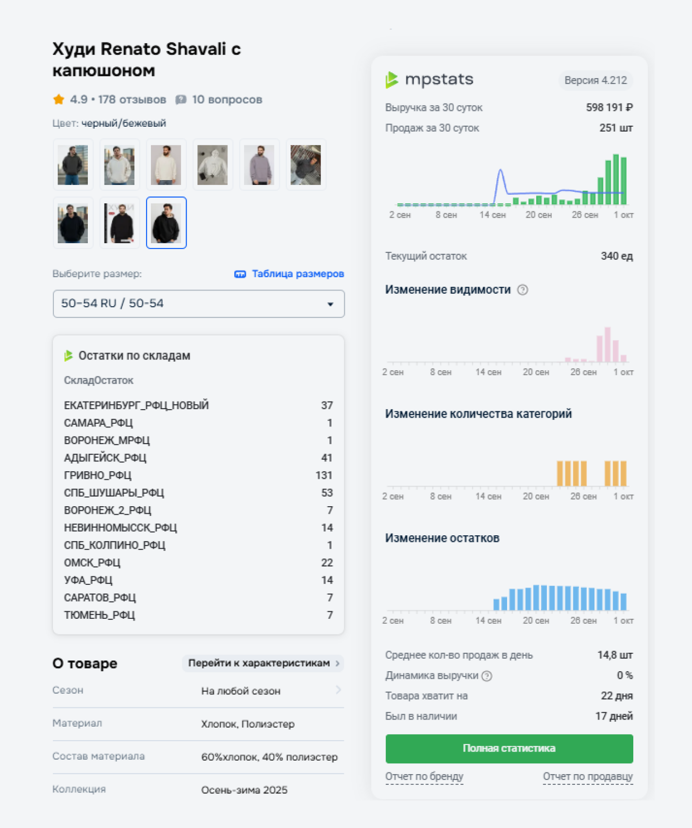Screen dimensions: 692x828
Task: Click the orange star rating icon
Action: (59, 100)
